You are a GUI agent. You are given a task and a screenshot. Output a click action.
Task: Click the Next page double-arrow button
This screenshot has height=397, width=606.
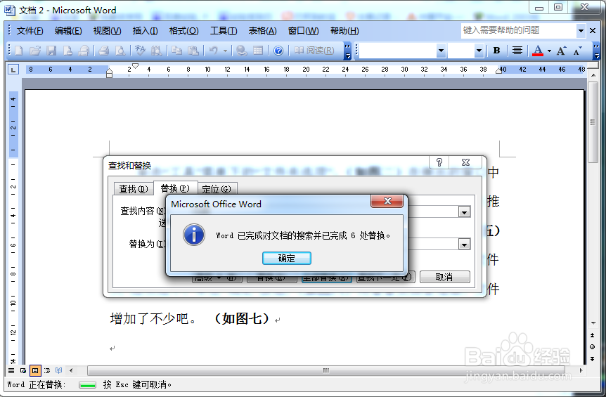[x=592, y=359]
